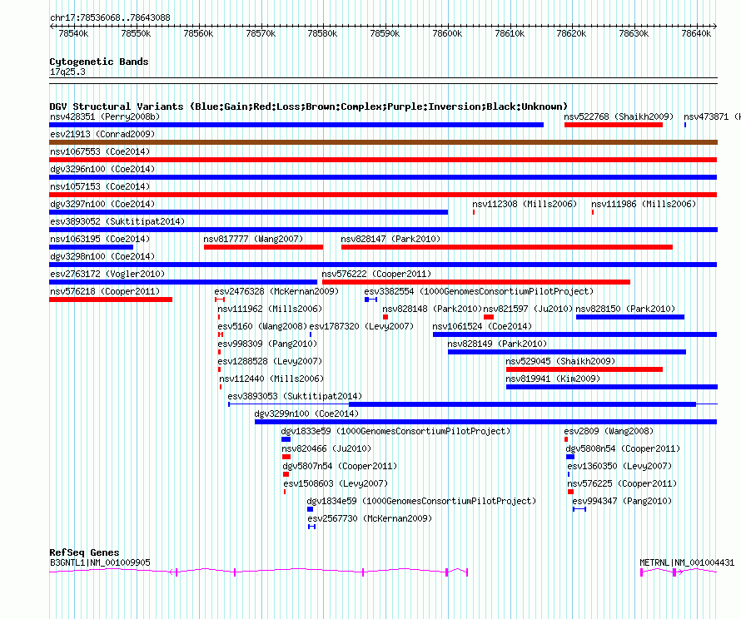Image resolution: width=741 pixels, height=619 pixels.
Task: Click the dgv3296n100 (Coe2014) label
Action: click(x=102, y=169)
